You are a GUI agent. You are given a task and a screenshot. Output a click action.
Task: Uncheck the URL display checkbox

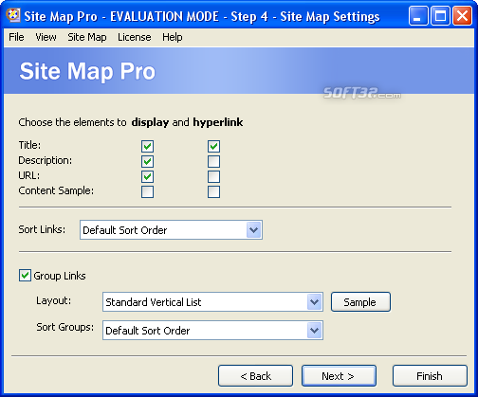pyautogui.click(x=147, y=176)
